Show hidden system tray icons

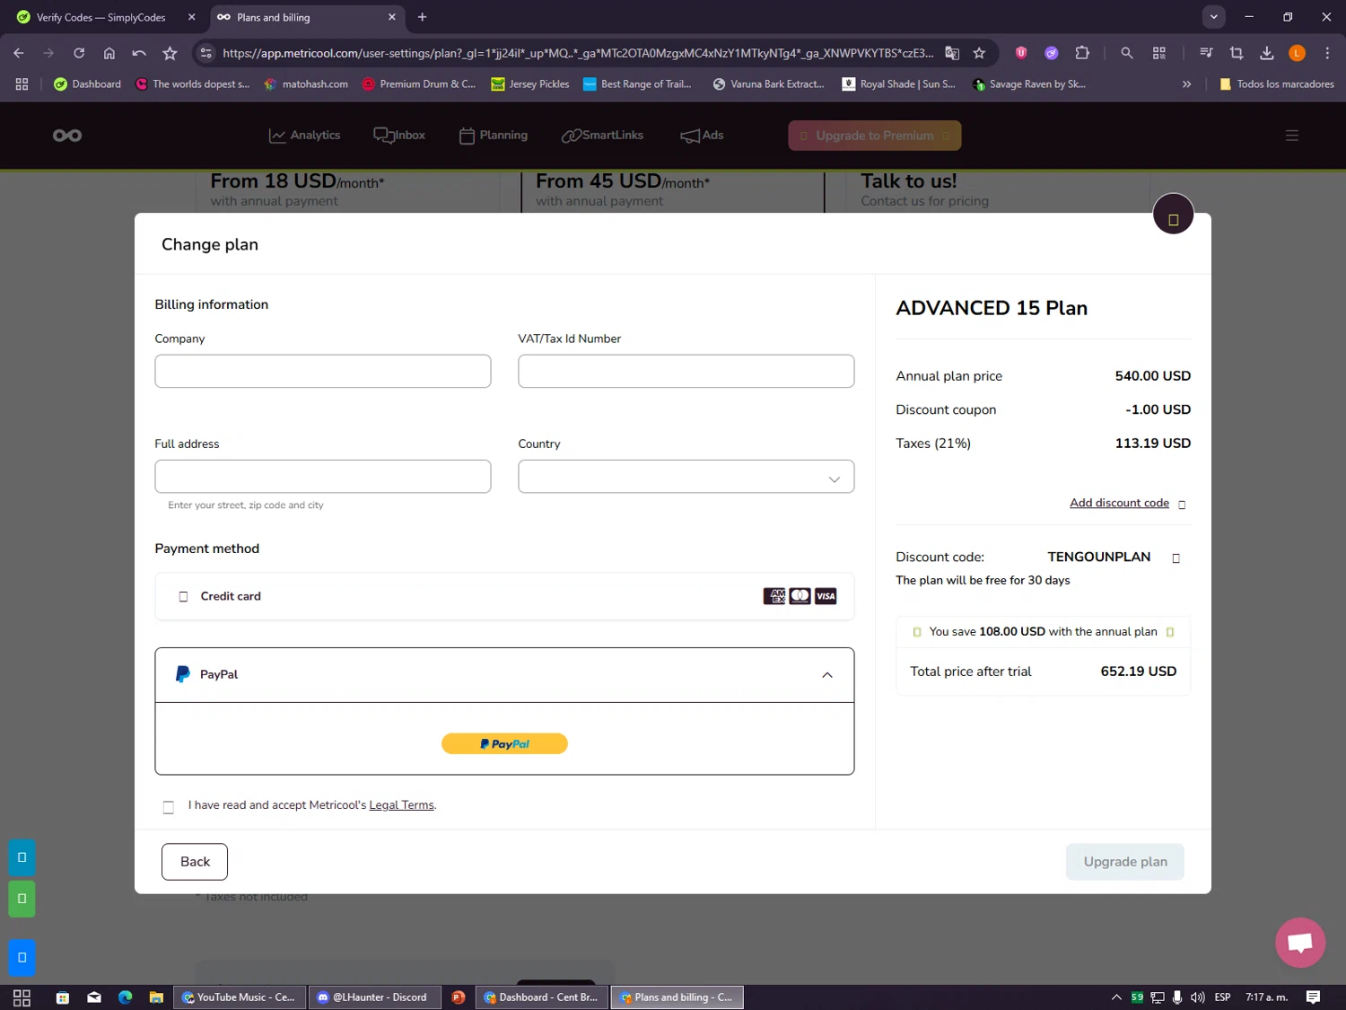coord(1116,997)
